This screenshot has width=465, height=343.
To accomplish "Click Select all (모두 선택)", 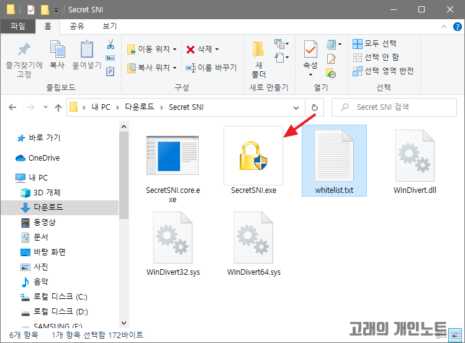I will coord(374,43).
